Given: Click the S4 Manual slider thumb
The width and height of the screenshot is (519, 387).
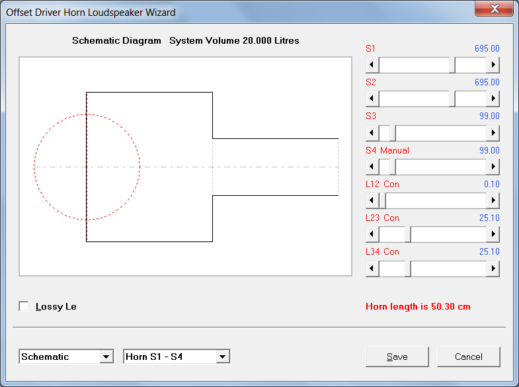Looking at the screenshot, I should [x=393, y=167].
